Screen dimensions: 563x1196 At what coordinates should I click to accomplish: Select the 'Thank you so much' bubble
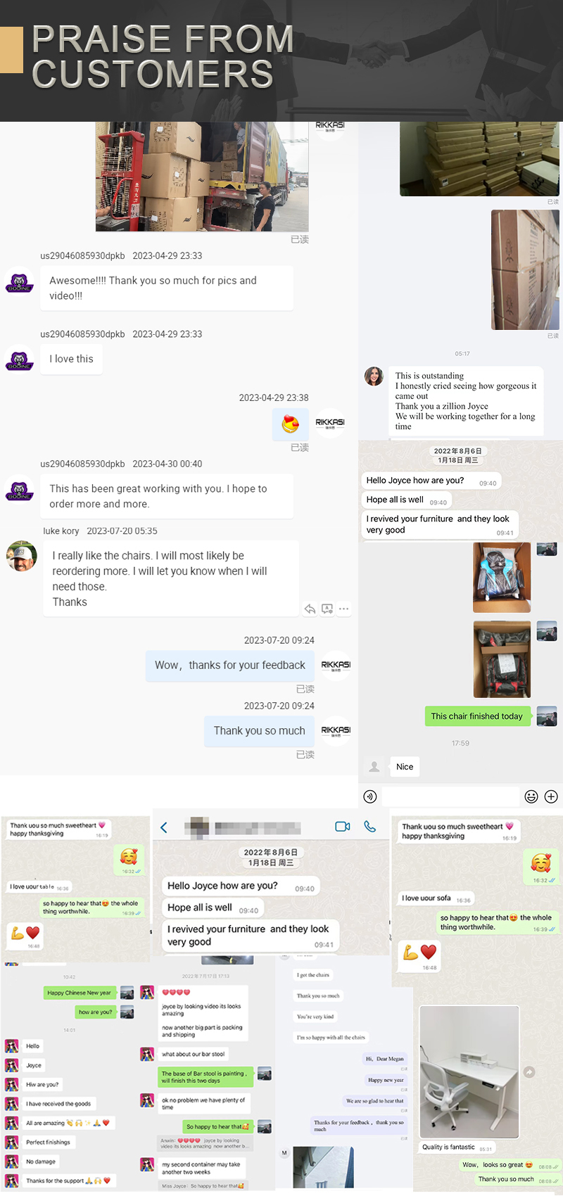[259, 731]
